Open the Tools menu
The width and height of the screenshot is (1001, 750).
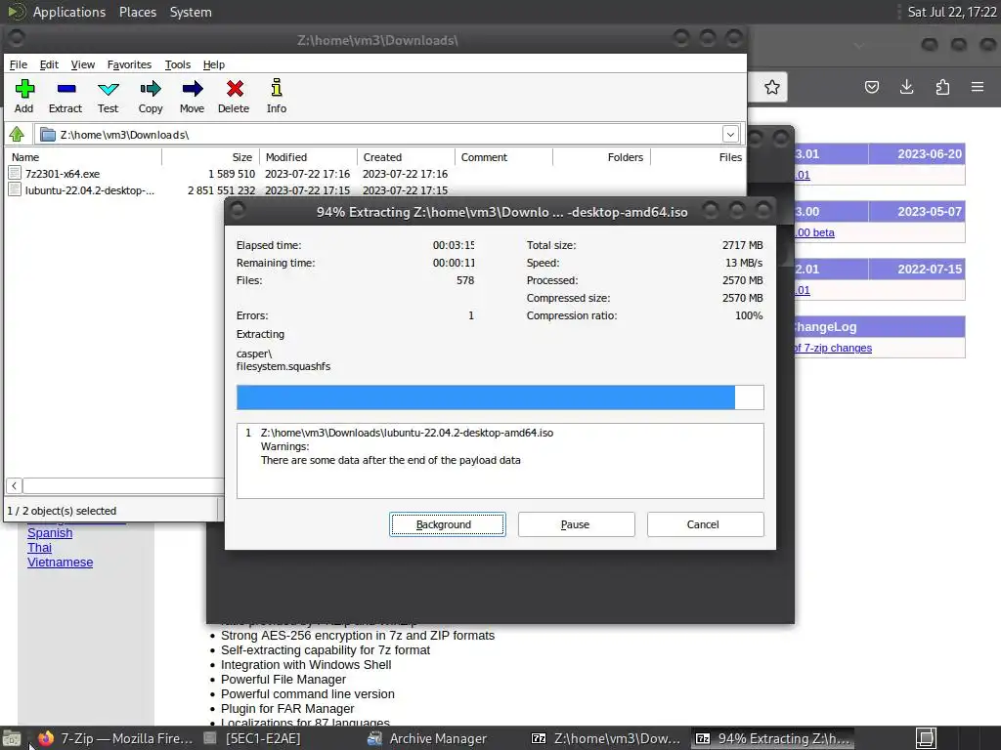178,64
